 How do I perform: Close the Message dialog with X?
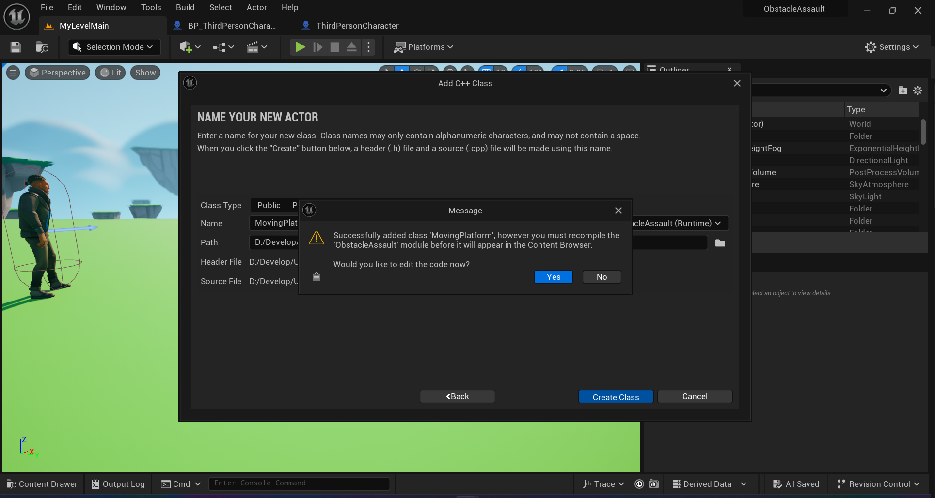(x=618, y=211)
